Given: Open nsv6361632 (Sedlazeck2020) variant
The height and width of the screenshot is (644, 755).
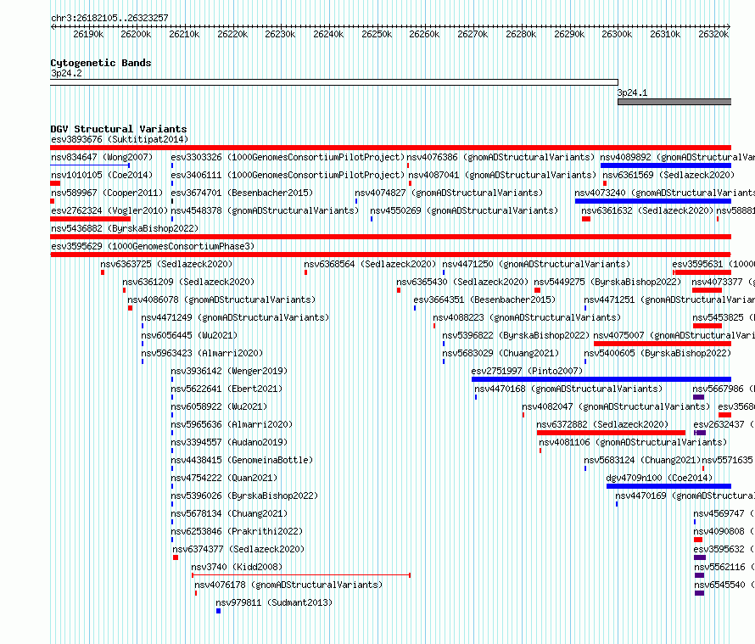Looking at the screenshot, I should click(647, 211).
